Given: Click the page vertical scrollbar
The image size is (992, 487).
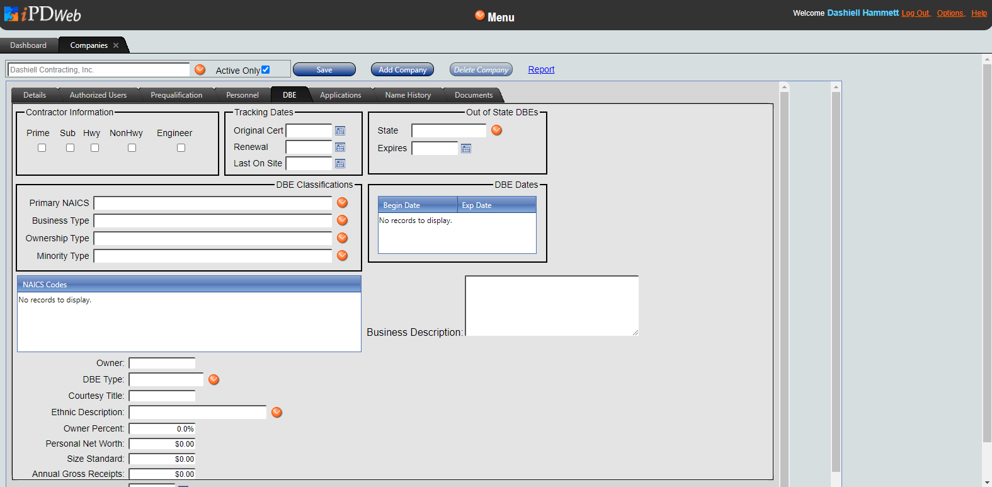Looking at the screenshot, I should (987, 252).
